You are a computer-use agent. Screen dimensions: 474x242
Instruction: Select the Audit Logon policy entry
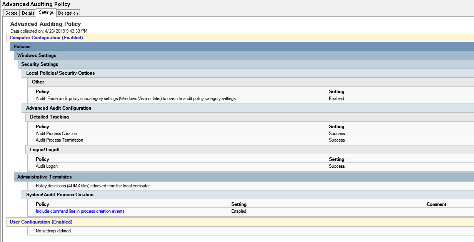pyautogui.click(x=47, y=166)
